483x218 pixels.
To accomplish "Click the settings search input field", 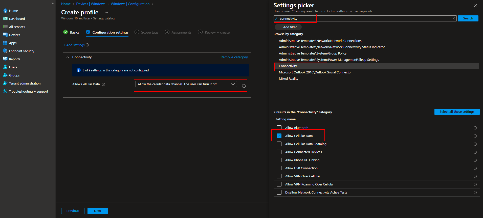I will click(x=365, y=18).
